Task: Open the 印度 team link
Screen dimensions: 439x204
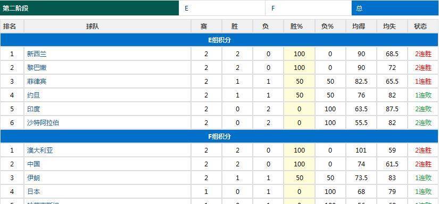Action: (x=34, y=109)
